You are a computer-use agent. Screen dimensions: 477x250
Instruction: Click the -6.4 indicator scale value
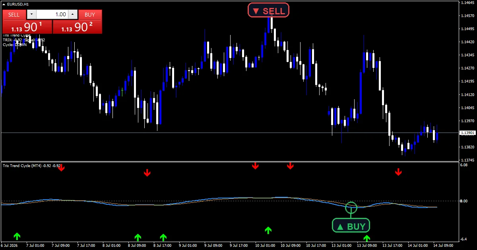pos(463,239)
